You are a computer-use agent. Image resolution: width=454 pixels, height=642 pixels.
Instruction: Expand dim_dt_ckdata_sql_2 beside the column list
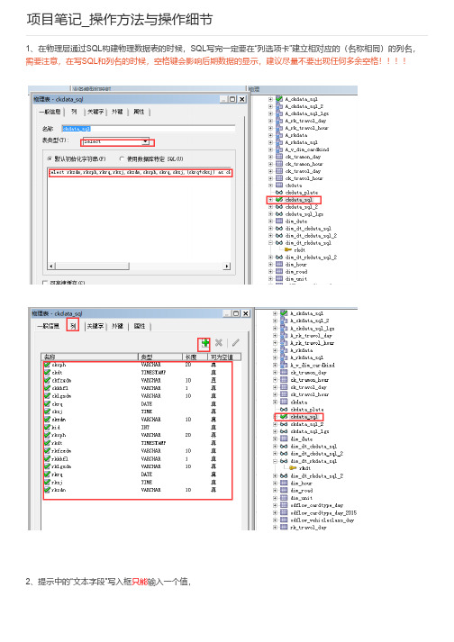coord(276,454)
